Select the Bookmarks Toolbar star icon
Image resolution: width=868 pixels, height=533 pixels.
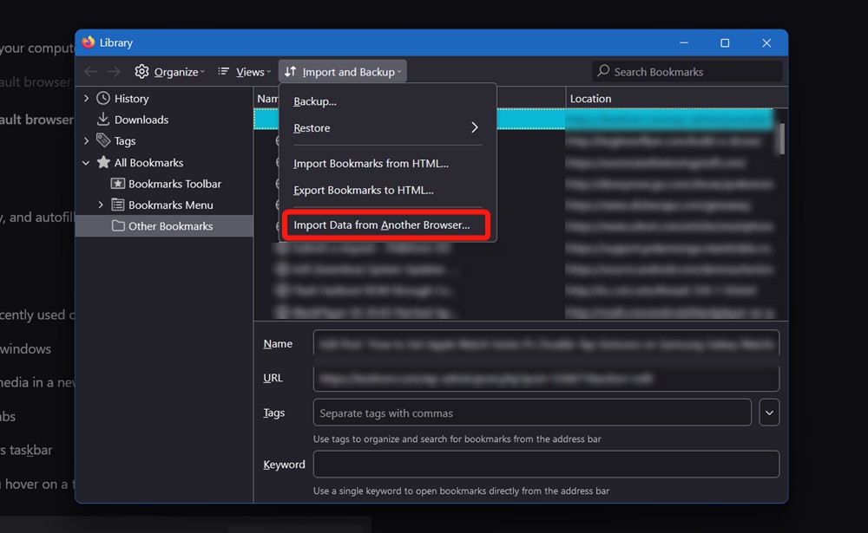pos(116,184)
